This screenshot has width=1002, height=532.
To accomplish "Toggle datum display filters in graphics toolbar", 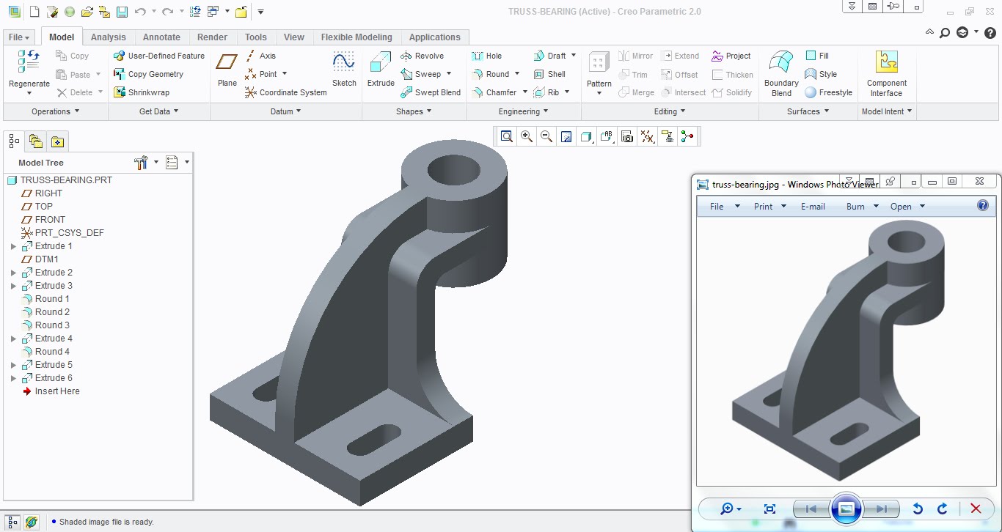I will [646, 136].
